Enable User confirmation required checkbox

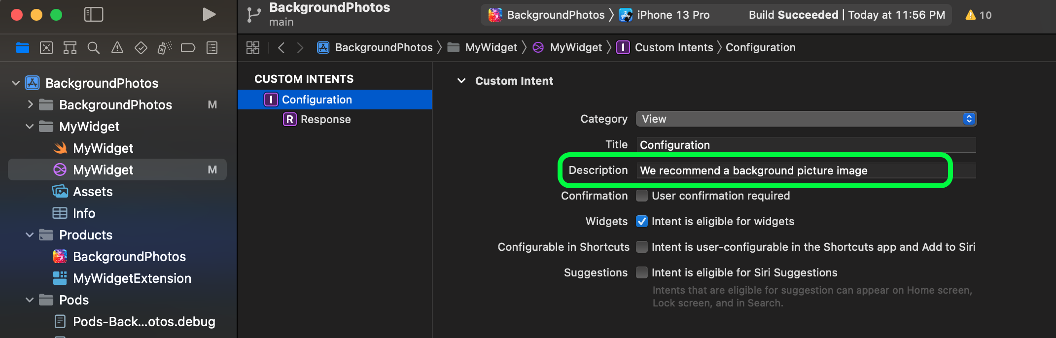coord(641,196)
